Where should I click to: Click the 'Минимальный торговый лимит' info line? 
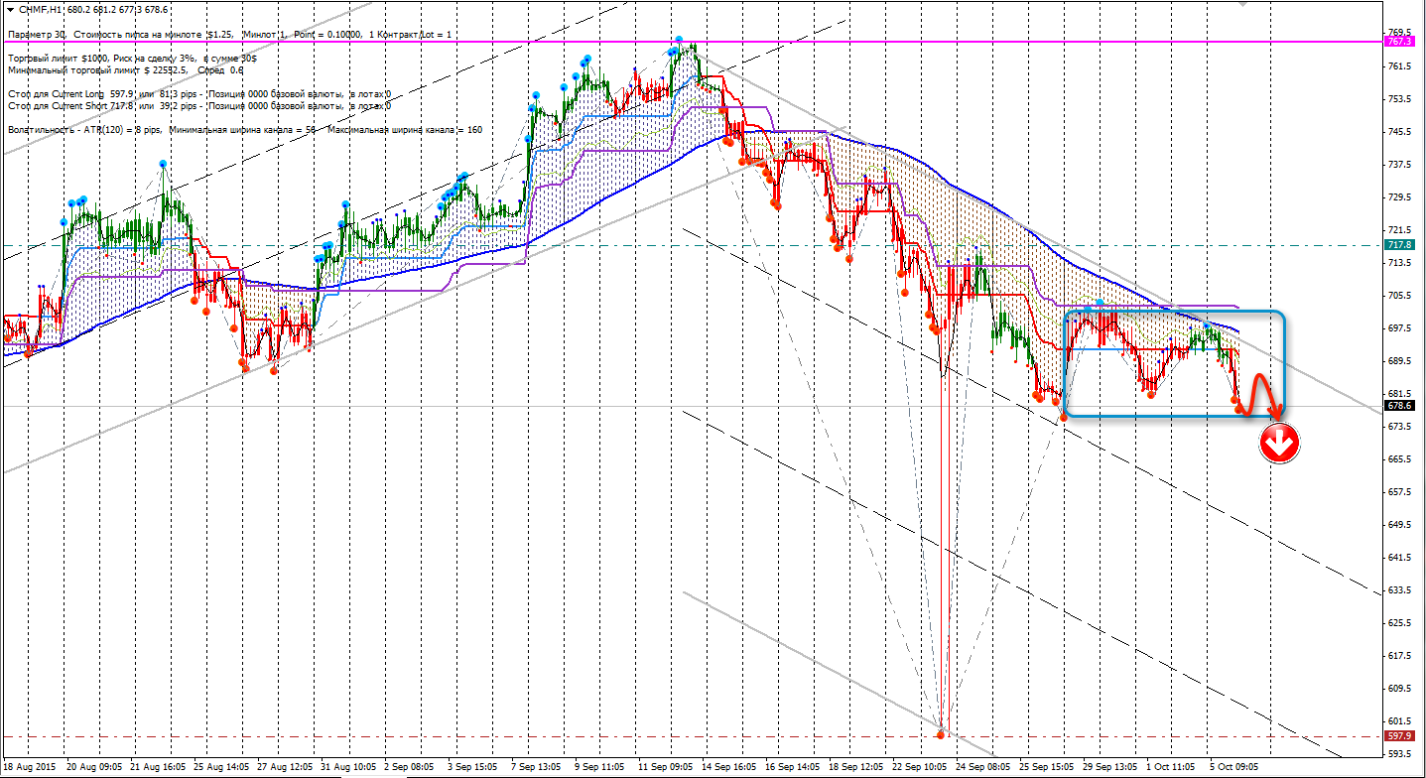(x=125, y=70)
